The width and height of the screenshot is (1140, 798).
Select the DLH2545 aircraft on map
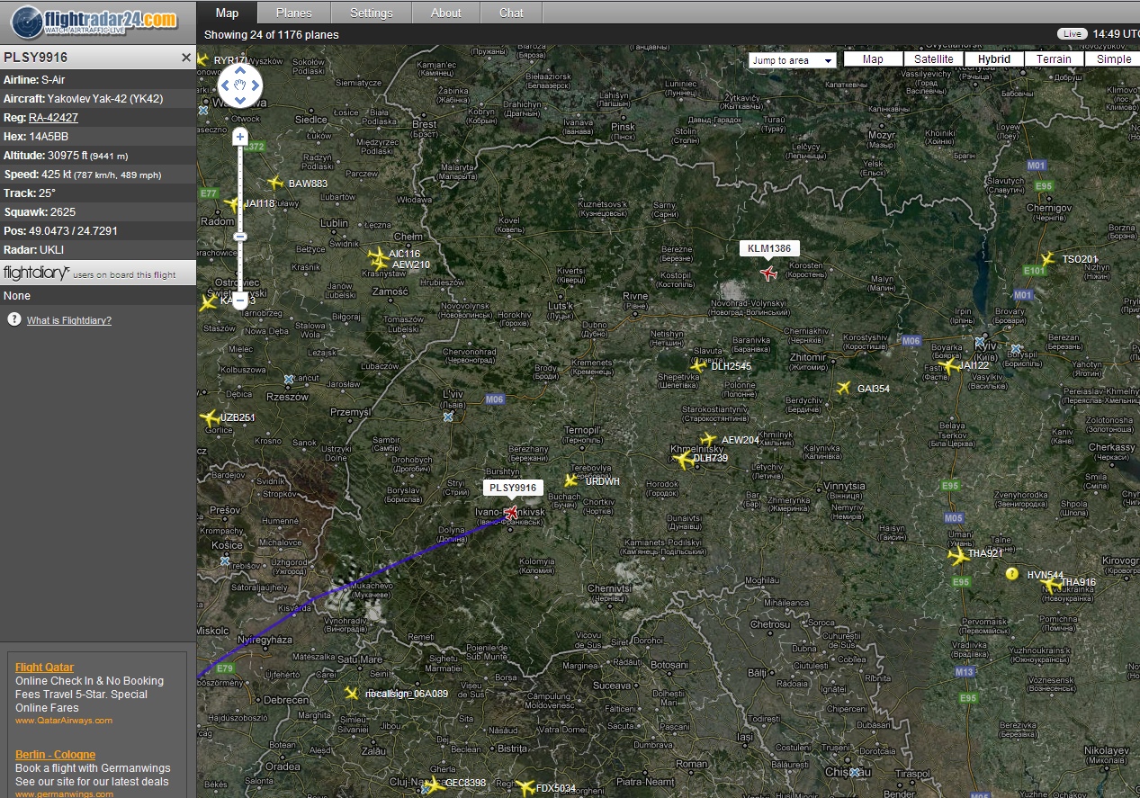pyautogui.click(x=698, y=365)
